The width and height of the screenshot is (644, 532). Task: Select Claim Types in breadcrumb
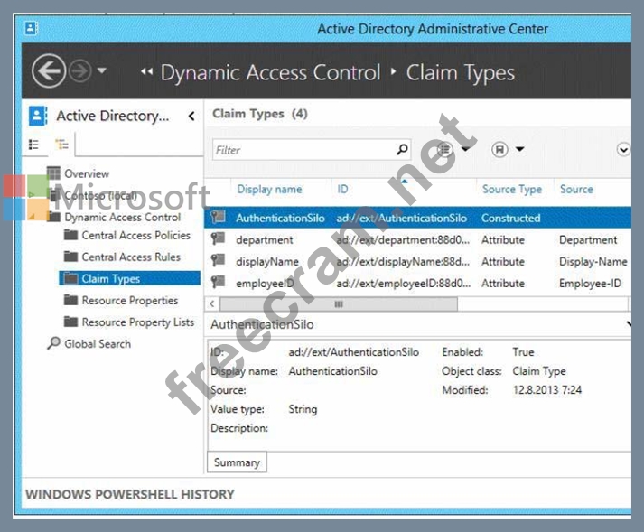pyautogui.click(x=460, y=73)
